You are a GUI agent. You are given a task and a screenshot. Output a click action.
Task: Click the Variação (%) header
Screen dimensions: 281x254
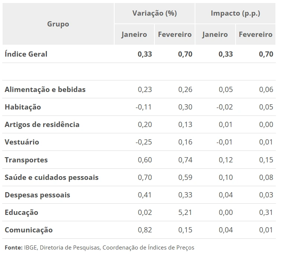(154, 13)
